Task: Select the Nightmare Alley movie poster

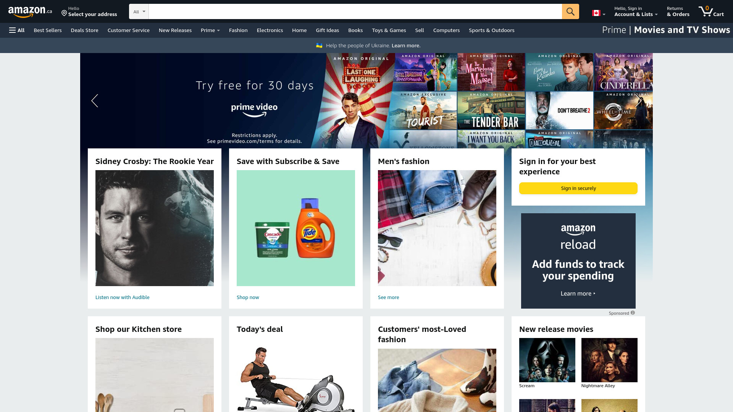Action: pyautogui.click(x=609, y=360)
